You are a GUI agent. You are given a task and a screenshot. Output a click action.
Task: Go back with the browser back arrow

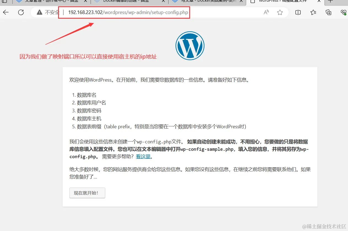pos(6,12)
